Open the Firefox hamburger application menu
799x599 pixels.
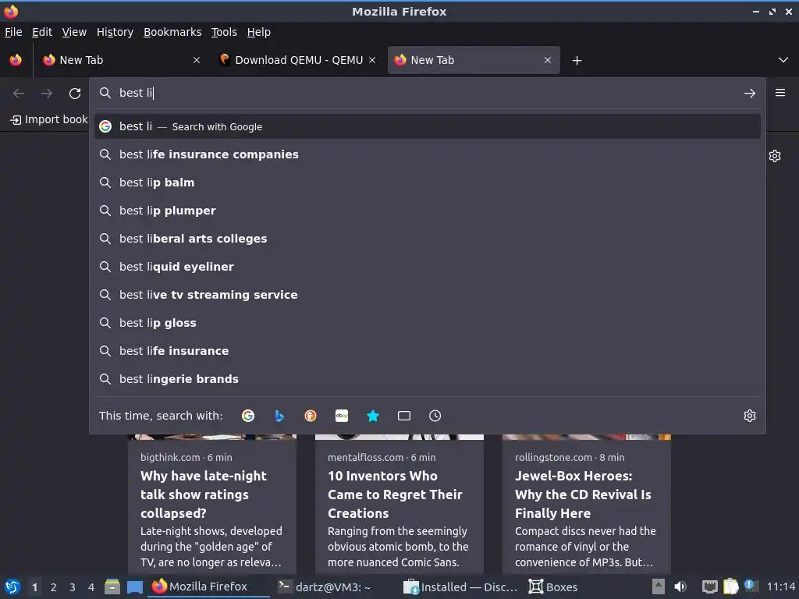point(780,93)
